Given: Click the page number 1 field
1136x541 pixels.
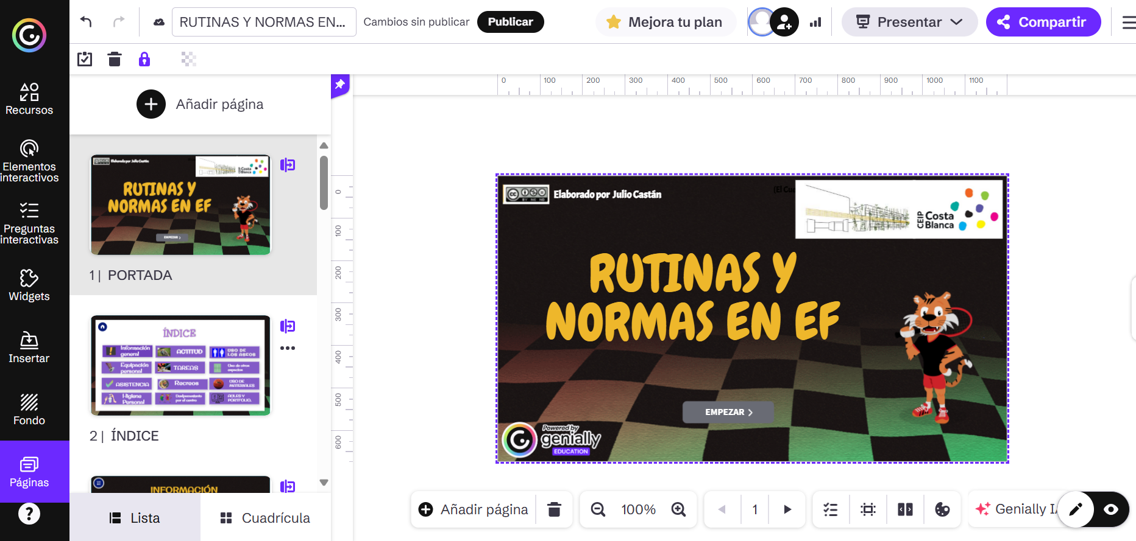Looking at the screenshot, I should click(755, 509).
